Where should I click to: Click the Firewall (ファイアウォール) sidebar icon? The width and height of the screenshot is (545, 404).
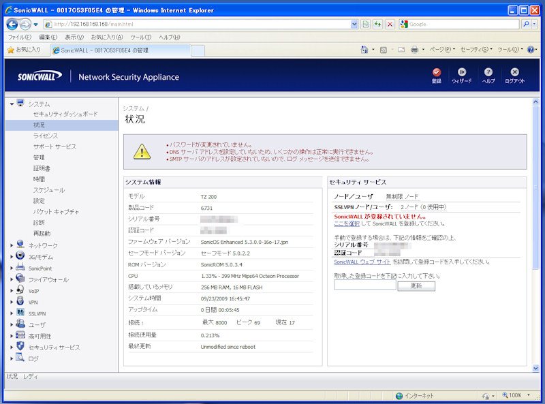tap(20, 279)
